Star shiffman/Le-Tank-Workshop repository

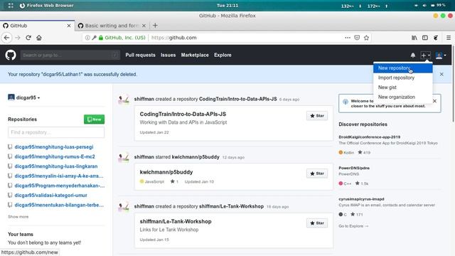point(317,223)
